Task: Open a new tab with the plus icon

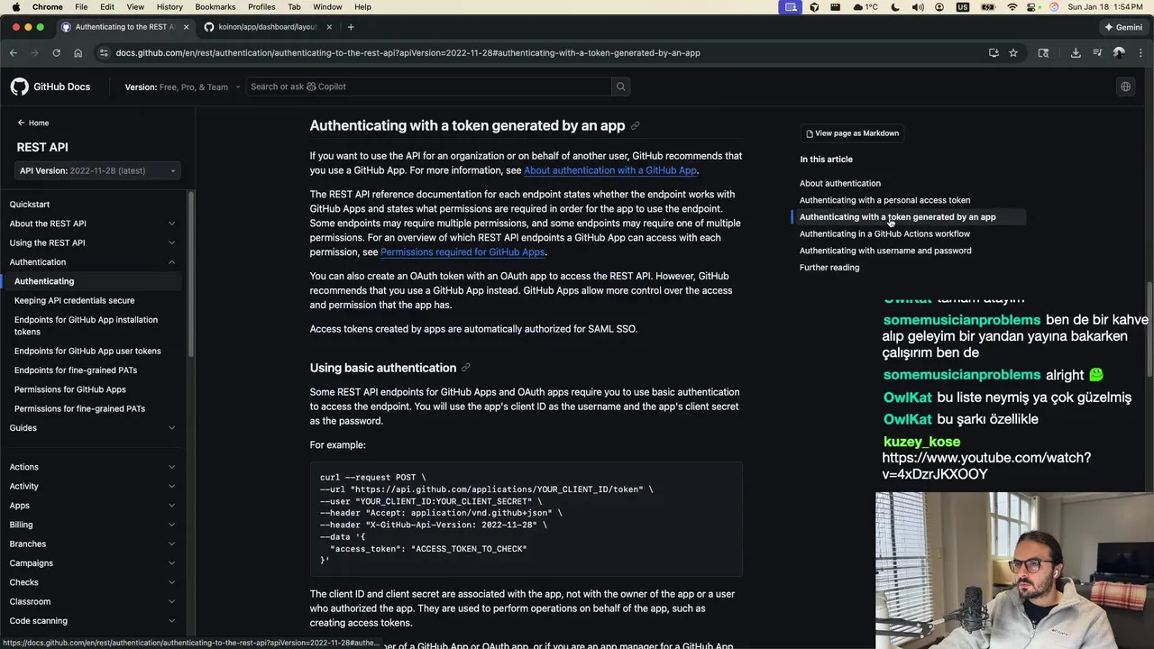Action: point(351,27)
